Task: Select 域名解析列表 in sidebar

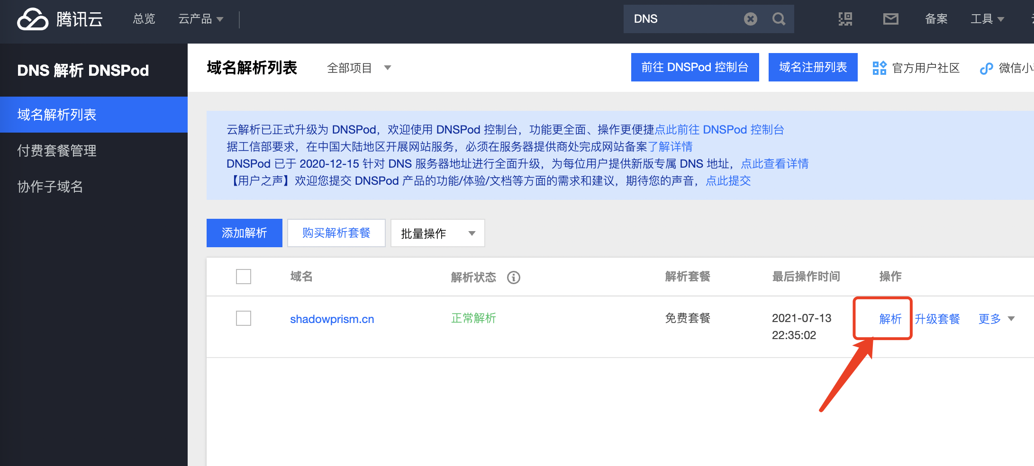Action: coord(94,115)
